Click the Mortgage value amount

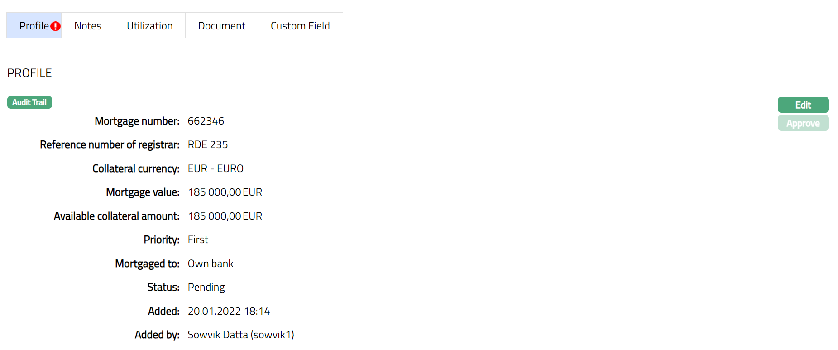pos(225,192)
